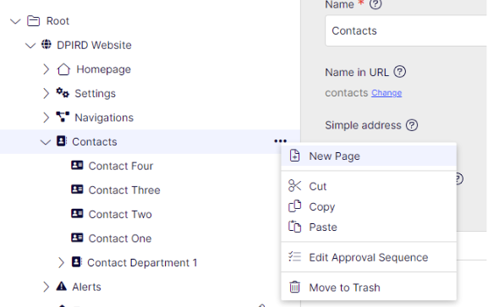Select Move to Trash menu item
Screen dimensions: 488x307
coord(369,288)
